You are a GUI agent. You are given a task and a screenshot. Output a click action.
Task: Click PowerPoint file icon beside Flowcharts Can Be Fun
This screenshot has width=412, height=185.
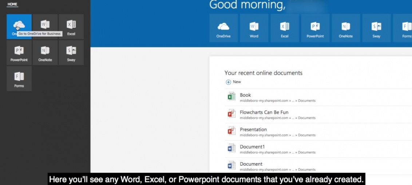pos(231,114)
